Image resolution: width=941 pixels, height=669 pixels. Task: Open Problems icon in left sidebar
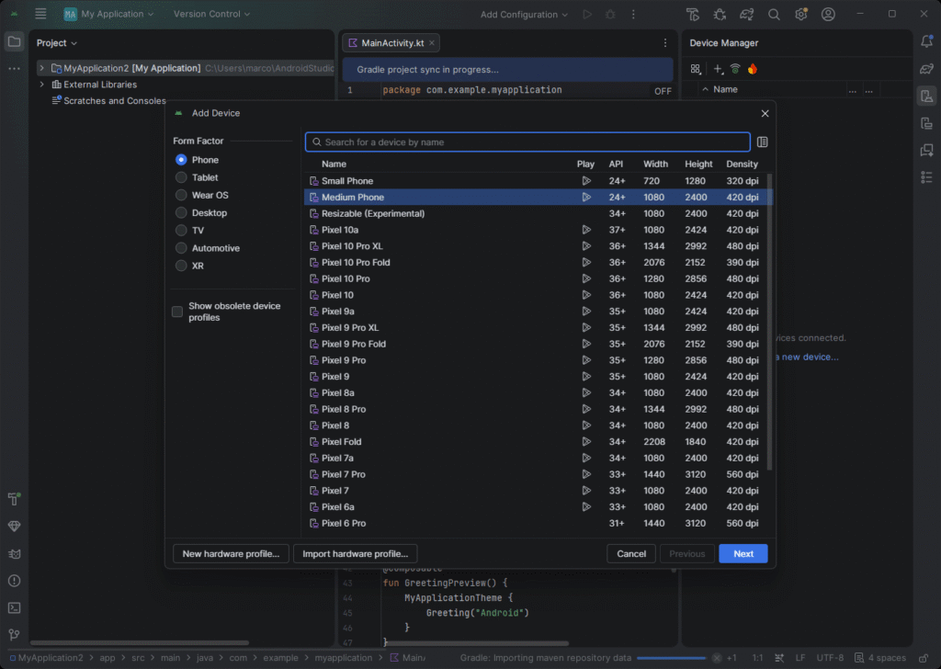tap(15, 581)
